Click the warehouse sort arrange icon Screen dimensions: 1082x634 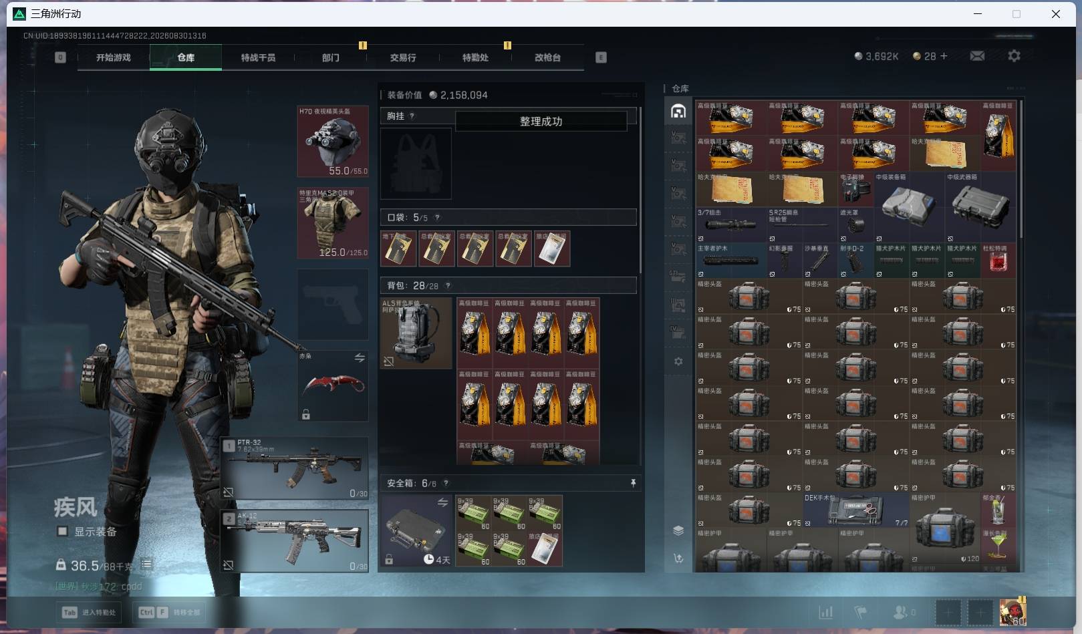click(678, 559)
